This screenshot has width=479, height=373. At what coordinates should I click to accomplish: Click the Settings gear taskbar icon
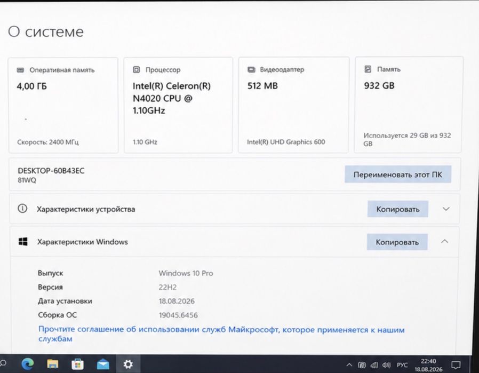click(128, 364)
